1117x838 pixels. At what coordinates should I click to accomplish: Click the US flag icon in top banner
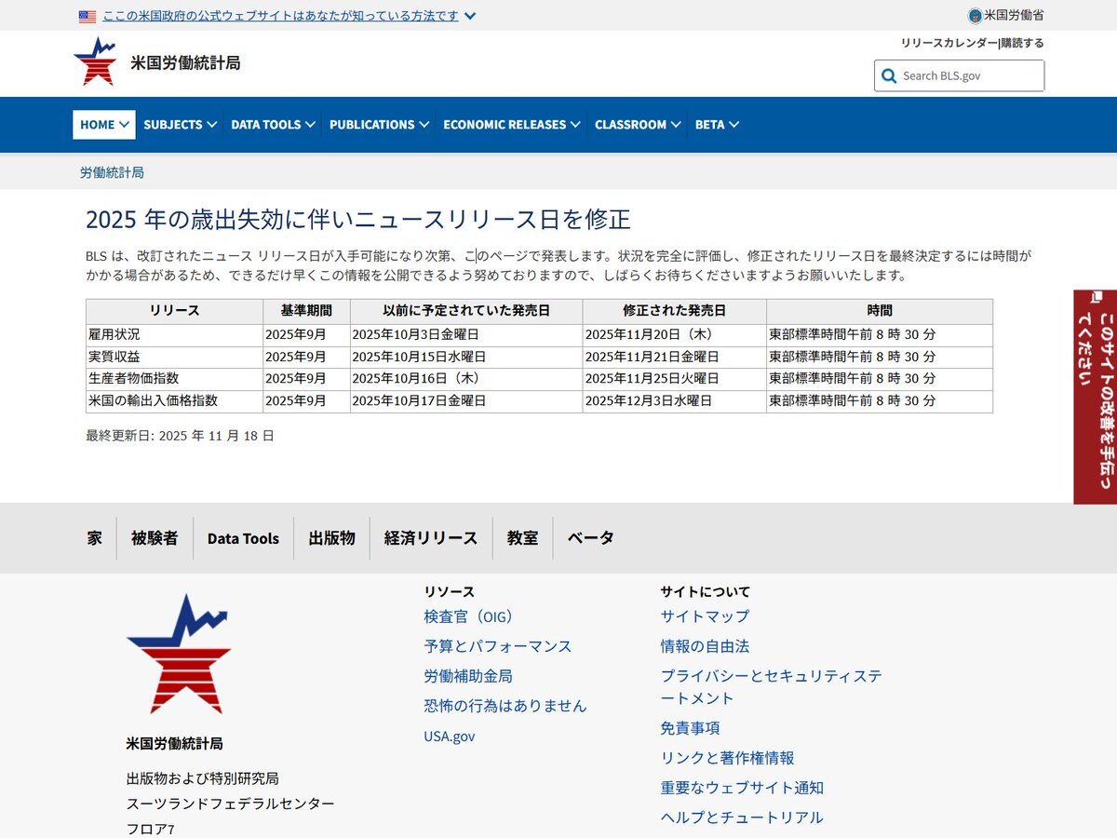point(87,16)
